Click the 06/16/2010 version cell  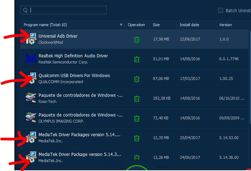(x=232, y=98)
